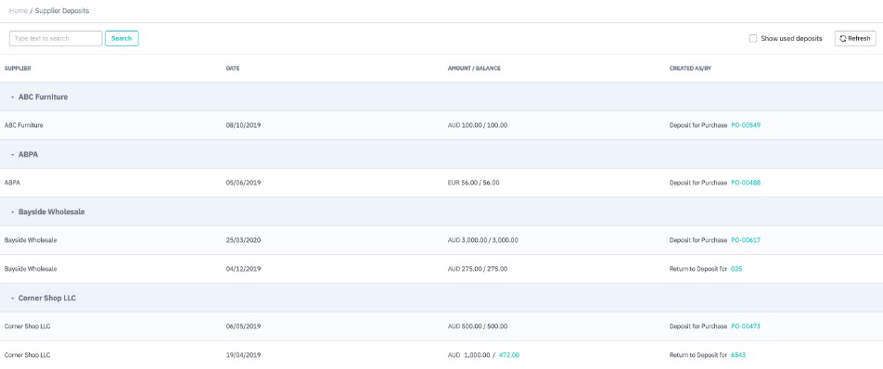Click Bayside Wholesale supplier cell dated 04/12/2019

click(31, 269)
